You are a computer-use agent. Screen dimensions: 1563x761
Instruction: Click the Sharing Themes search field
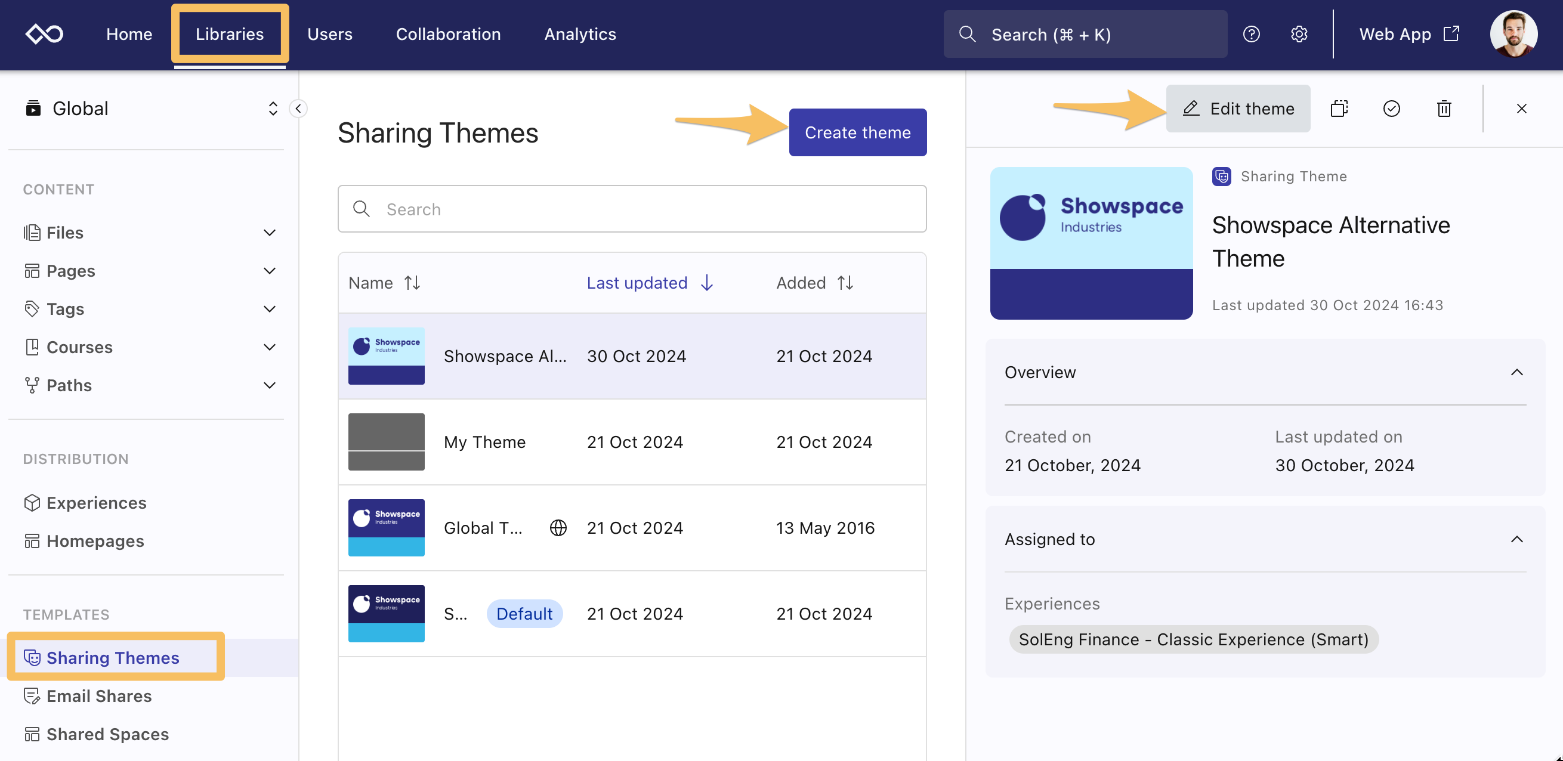[x=632, y=209]
